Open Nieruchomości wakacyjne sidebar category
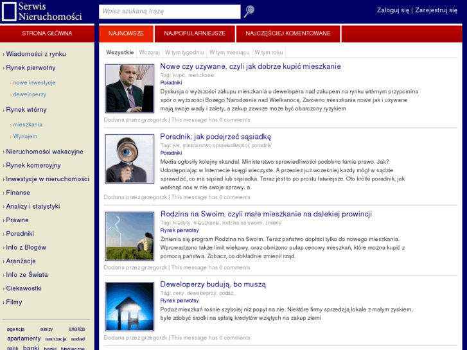This screenshot has height=350, width=467. click(44, 152)
